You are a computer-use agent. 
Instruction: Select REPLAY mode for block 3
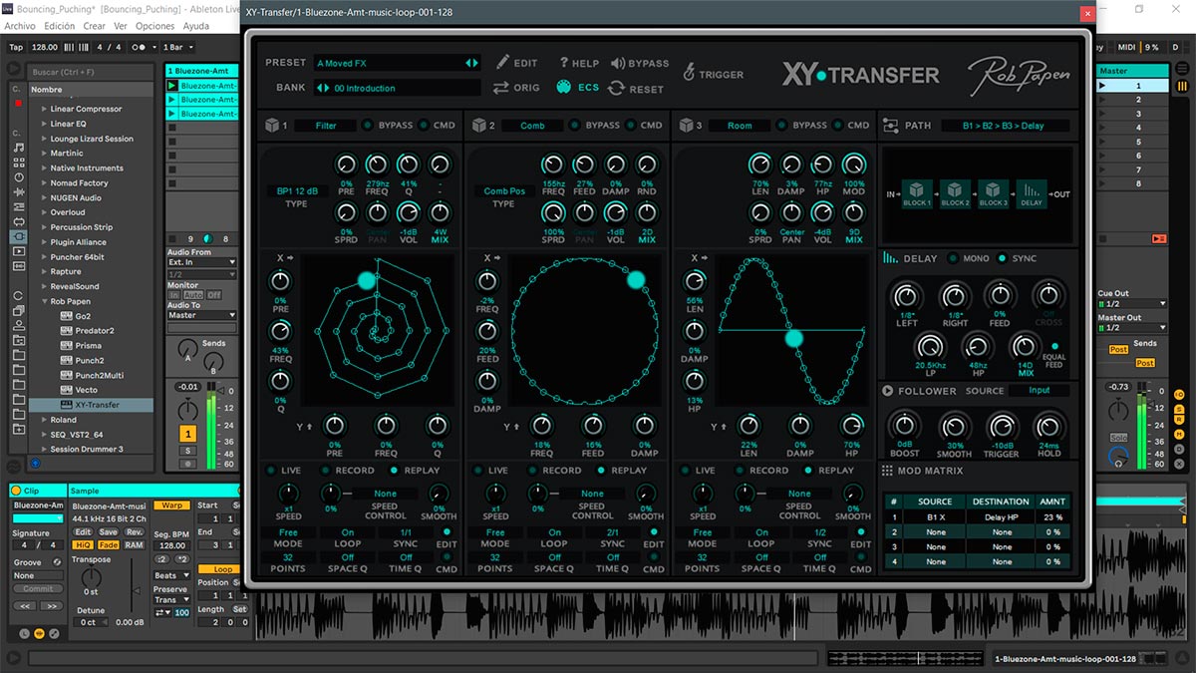[x=807, y=471]
